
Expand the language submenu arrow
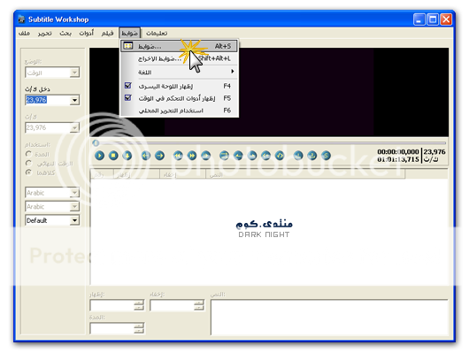(x=233, y=72)
